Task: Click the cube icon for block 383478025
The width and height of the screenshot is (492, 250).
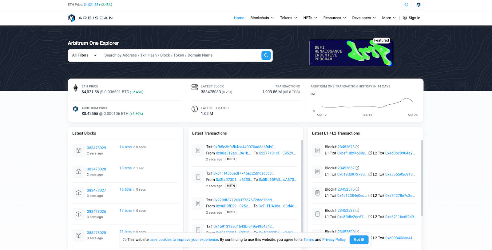Action: tap(79, 235)
